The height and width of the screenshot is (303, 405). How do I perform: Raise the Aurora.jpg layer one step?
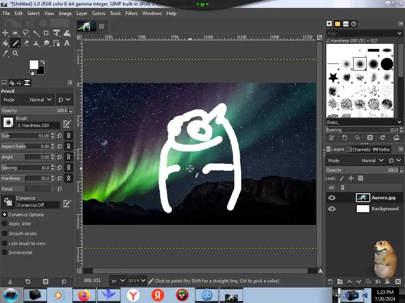tap(350, 281)
